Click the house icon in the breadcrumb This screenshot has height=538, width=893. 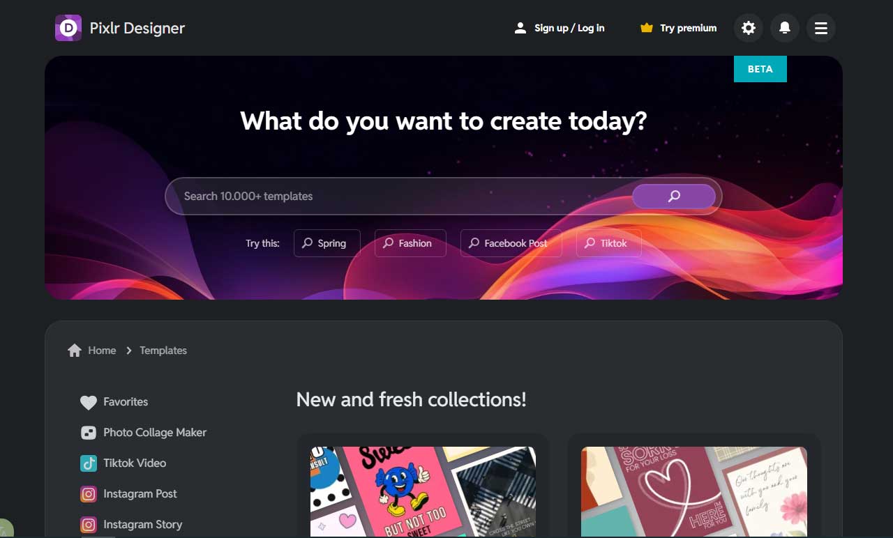[74, 350]
